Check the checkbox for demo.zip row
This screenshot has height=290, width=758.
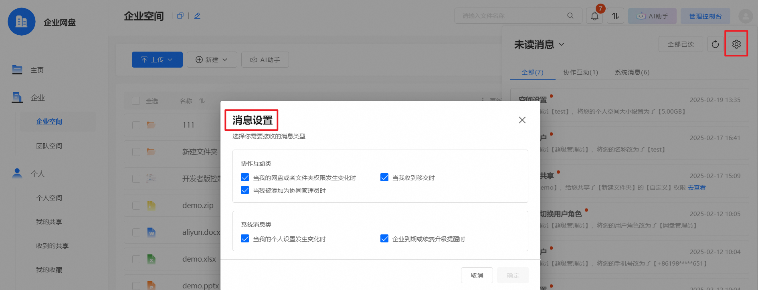click(x=136, y=206)
